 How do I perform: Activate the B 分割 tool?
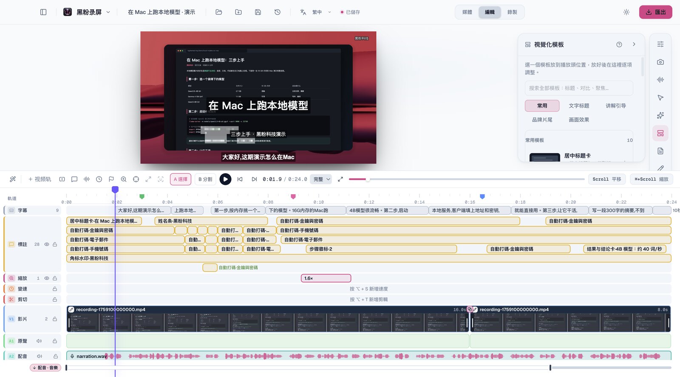coord(205,179)
